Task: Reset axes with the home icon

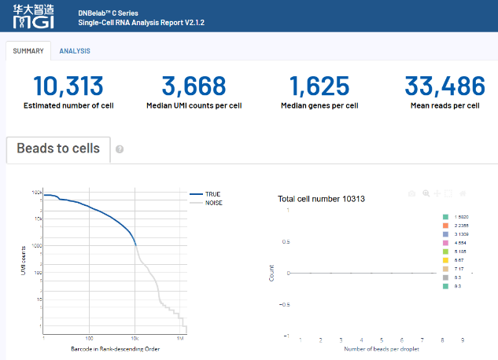Action: pyautogui.click(x=463, y=193)
